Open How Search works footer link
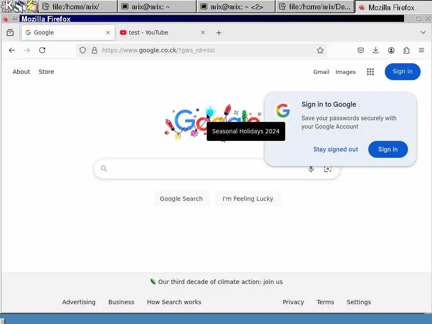432x324 pixels. (174, 302)
